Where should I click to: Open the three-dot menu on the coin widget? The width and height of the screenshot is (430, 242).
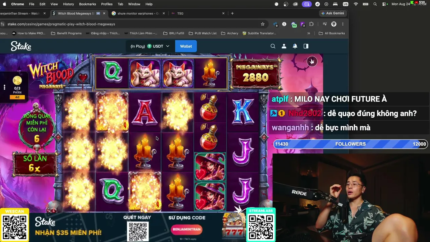tap(4, 87)
